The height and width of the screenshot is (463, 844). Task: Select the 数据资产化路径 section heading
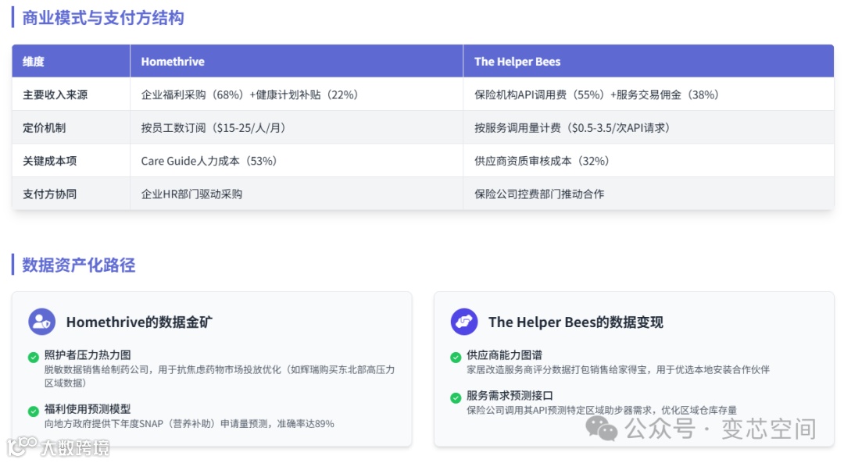coord(79,265)
